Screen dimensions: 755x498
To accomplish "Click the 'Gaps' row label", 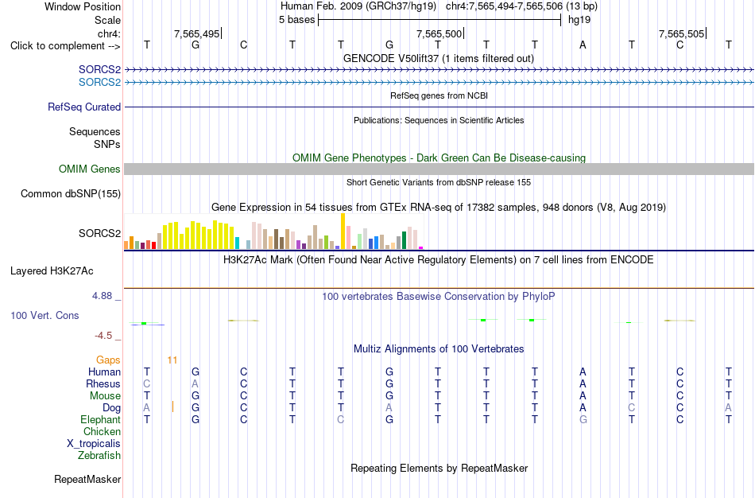I will tap(108, 360).
